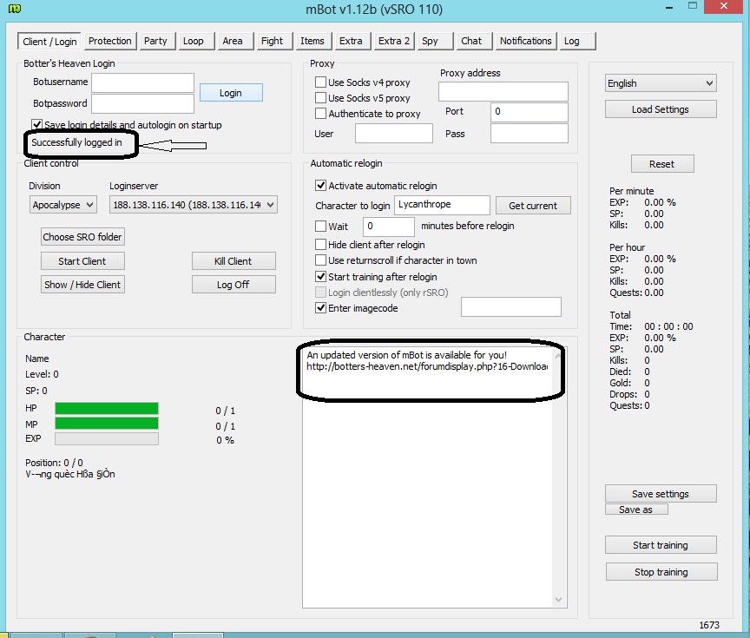Viewport: 750px width, 638px height.
Task: Enable the Wait minutes before relogin checkbox
Action: [320, 226]
